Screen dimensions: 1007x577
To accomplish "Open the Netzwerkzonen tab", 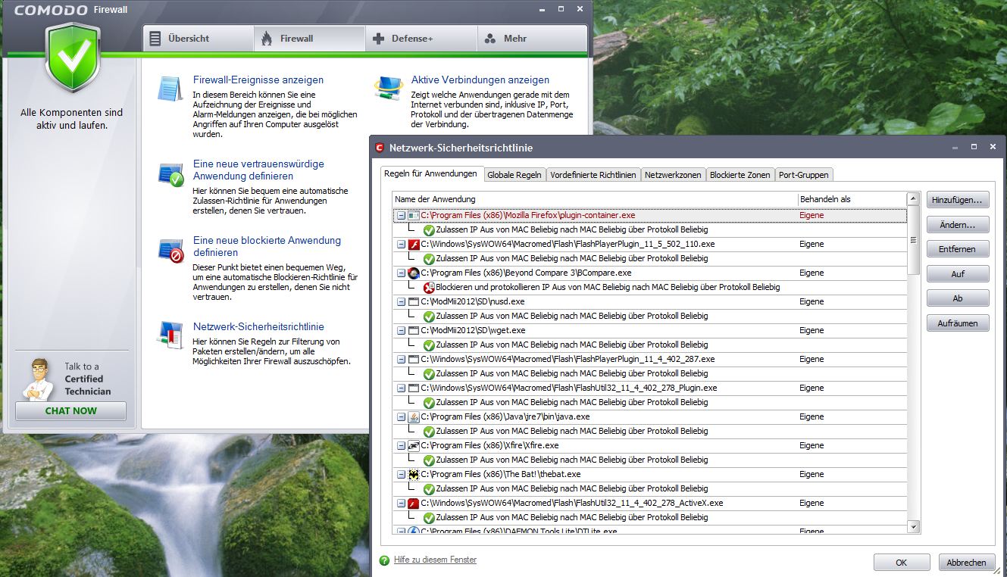I will (674, 175).
